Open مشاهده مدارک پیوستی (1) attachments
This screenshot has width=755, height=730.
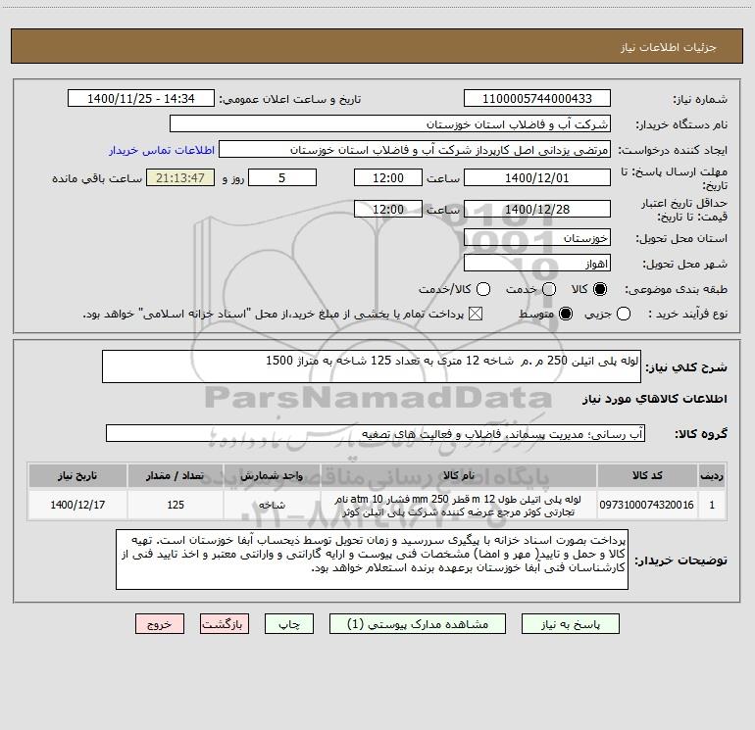[x=418, y=624]
